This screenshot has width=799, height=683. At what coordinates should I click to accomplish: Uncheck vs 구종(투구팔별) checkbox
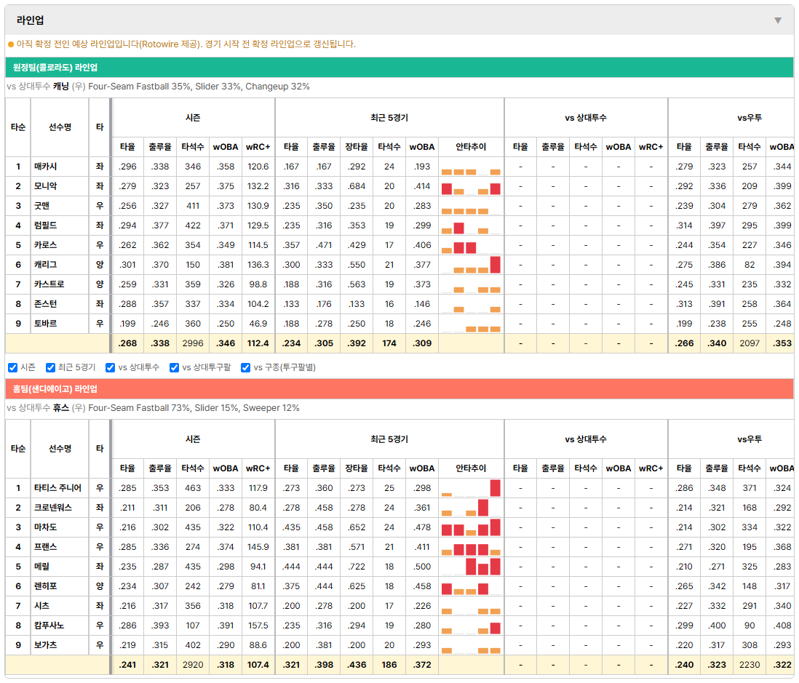pyautogui.click(x=246, y=368)
